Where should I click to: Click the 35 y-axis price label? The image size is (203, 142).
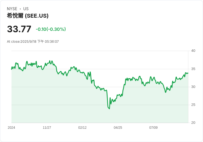point(193,69)
